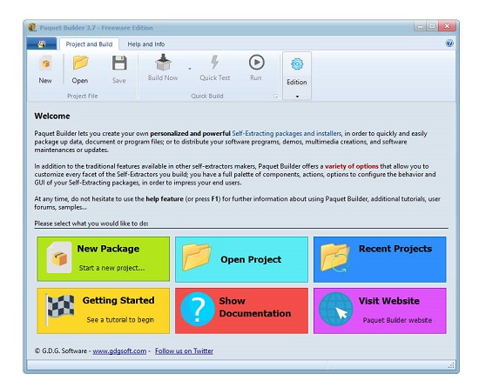The image size is (479, 387).
Task: Click the checkered flag icon
Action: (59, 309)
